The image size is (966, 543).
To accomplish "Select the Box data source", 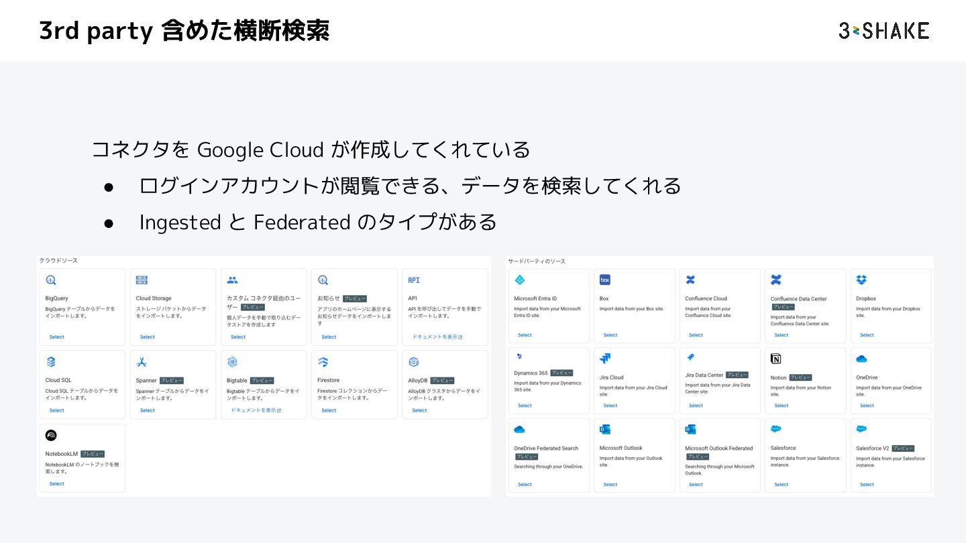I will [x=610, y=335].
